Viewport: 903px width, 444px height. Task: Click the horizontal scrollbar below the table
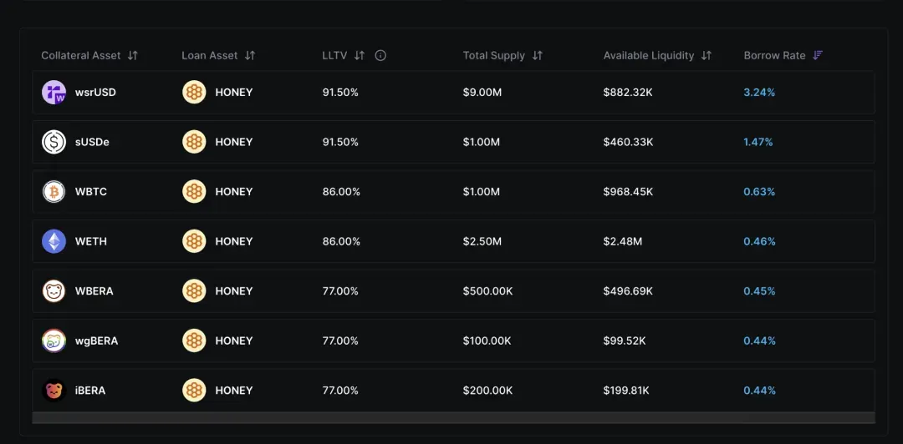tap(453, 417)
